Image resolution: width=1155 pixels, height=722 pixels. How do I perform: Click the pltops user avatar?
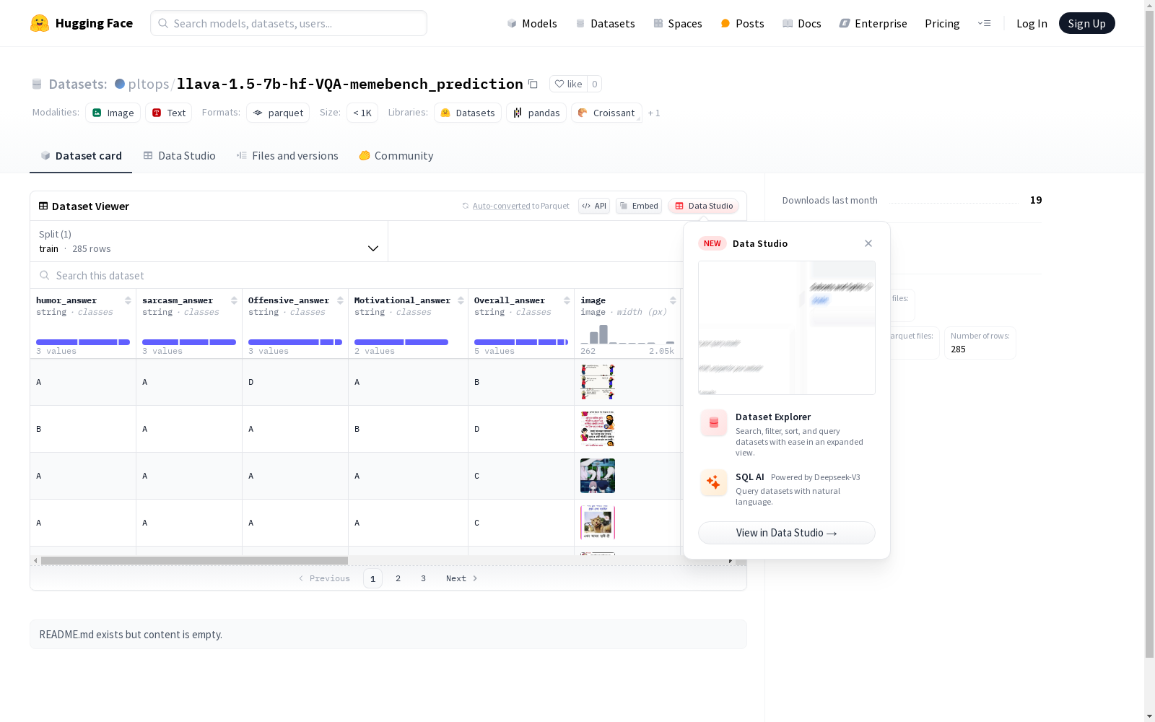coord(120,84)
